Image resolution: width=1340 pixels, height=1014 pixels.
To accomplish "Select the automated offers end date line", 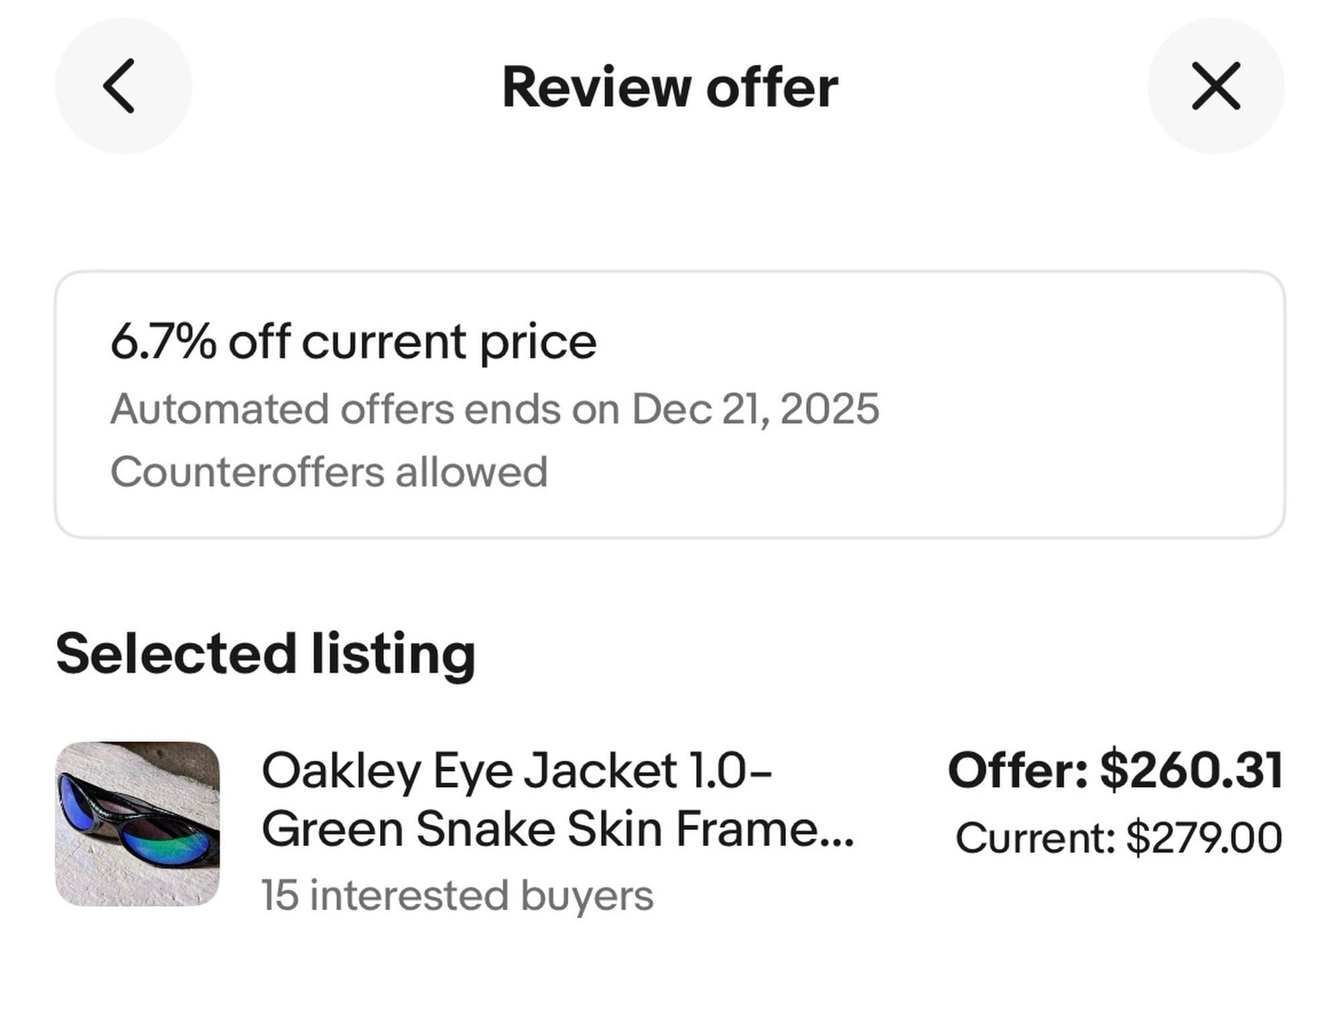I will 494,409.
